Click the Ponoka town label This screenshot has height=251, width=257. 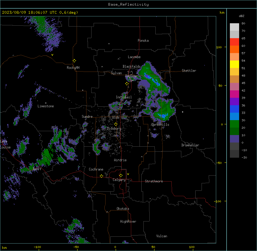click(x=143, y=41)
